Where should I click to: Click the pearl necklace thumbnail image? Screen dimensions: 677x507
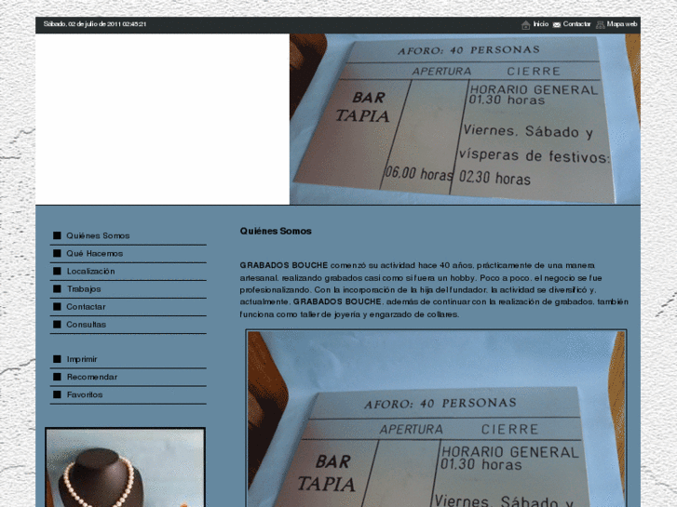[x=125, y=467]
